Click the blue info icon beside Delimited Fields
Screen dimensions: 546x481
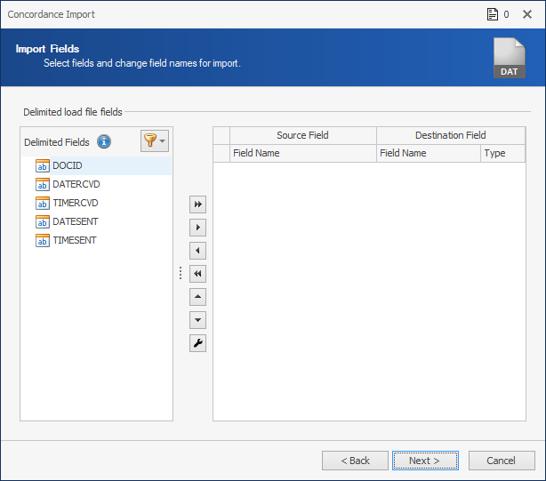coord(104,141)
